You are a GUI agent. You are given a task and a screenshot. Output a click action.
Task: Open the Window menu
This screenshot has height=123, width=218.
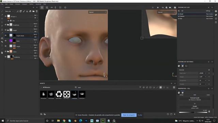click(x=17, y=4)
